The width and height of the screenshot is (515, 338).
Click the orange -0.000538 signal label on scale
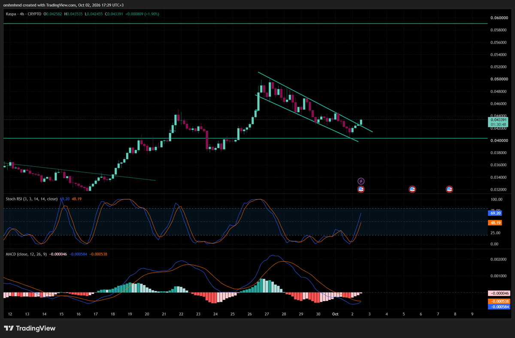pos(499,301)
